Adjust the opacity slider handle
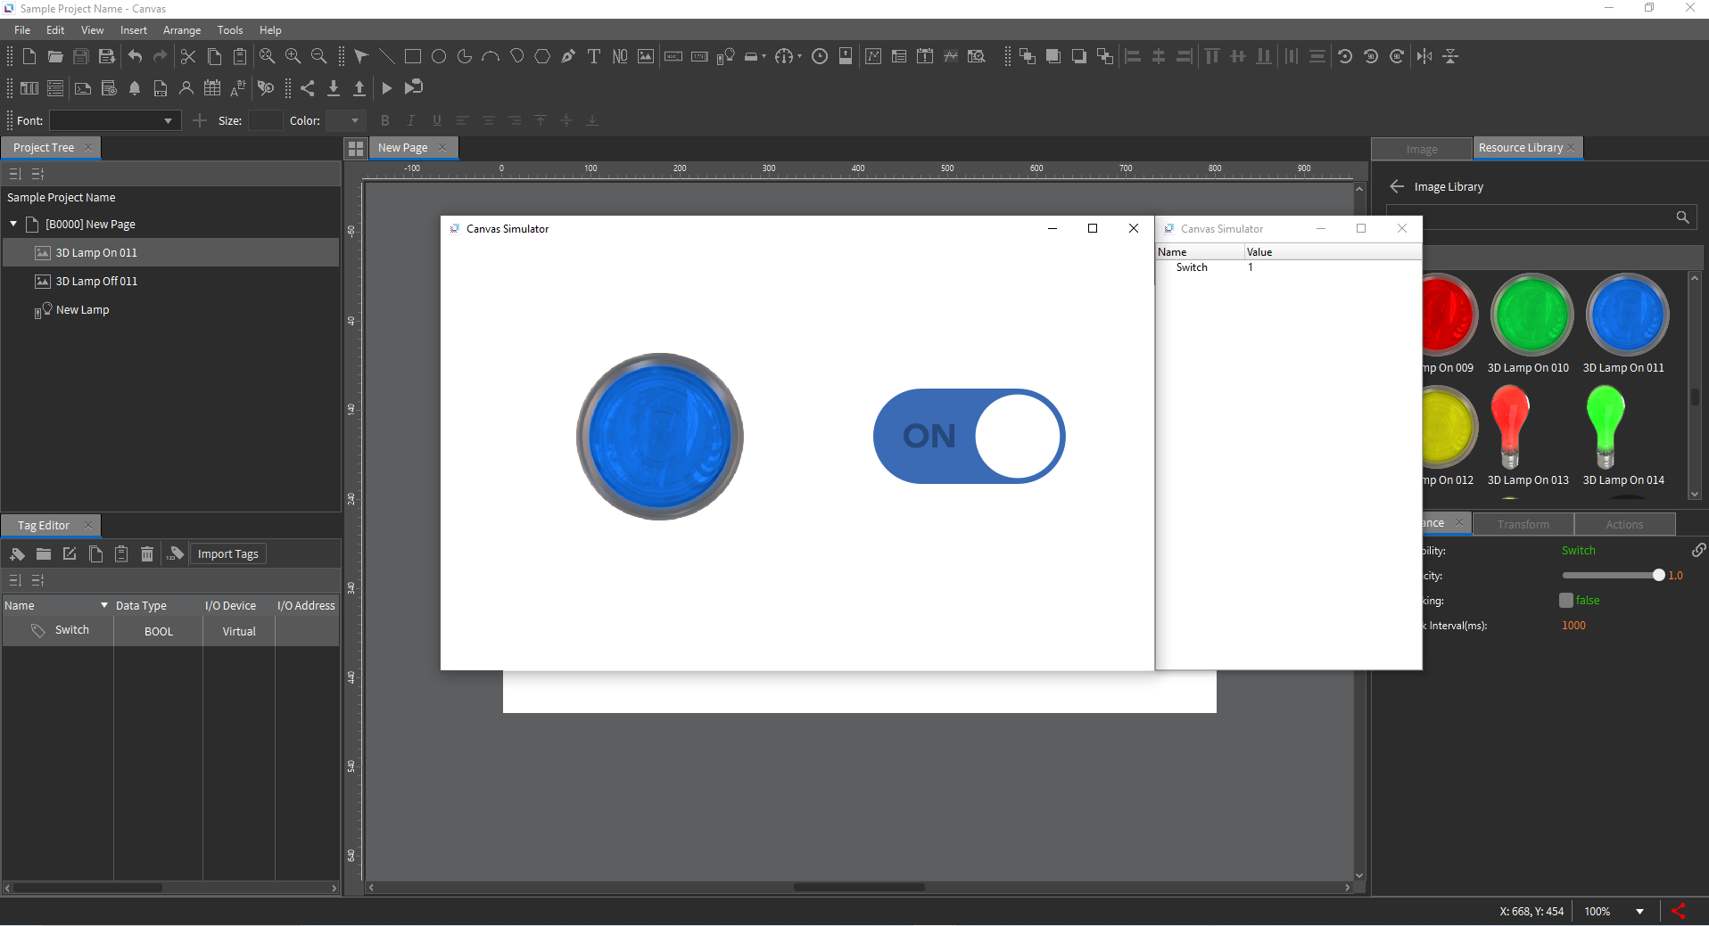This screenshot has height=926, width=1709. 1658,576
